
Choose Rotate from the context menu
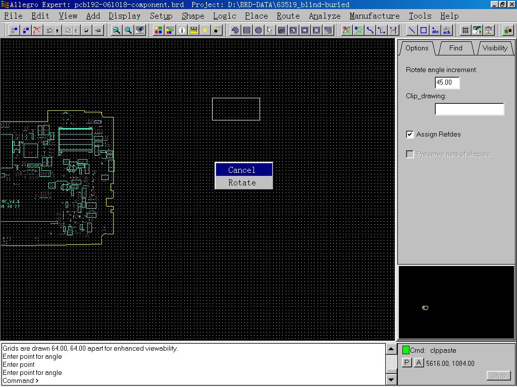point(242,182)
